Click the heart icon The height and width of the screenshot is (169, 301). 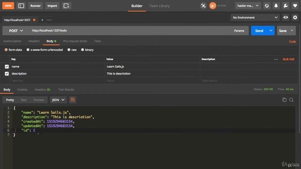pos(295,6)
